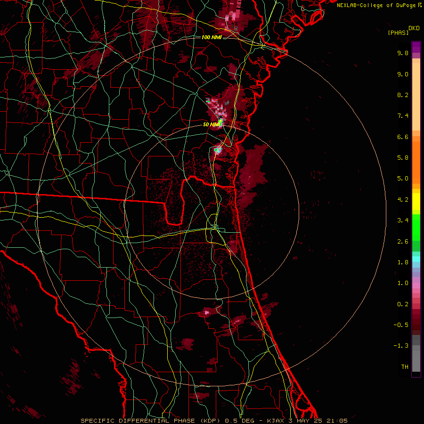Select the 1.8 value on the color scale

403,262
